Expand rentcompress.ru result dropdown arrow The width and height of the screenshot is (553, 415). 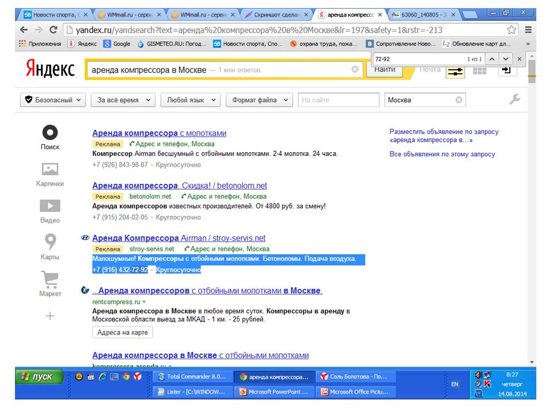(144, 302)
